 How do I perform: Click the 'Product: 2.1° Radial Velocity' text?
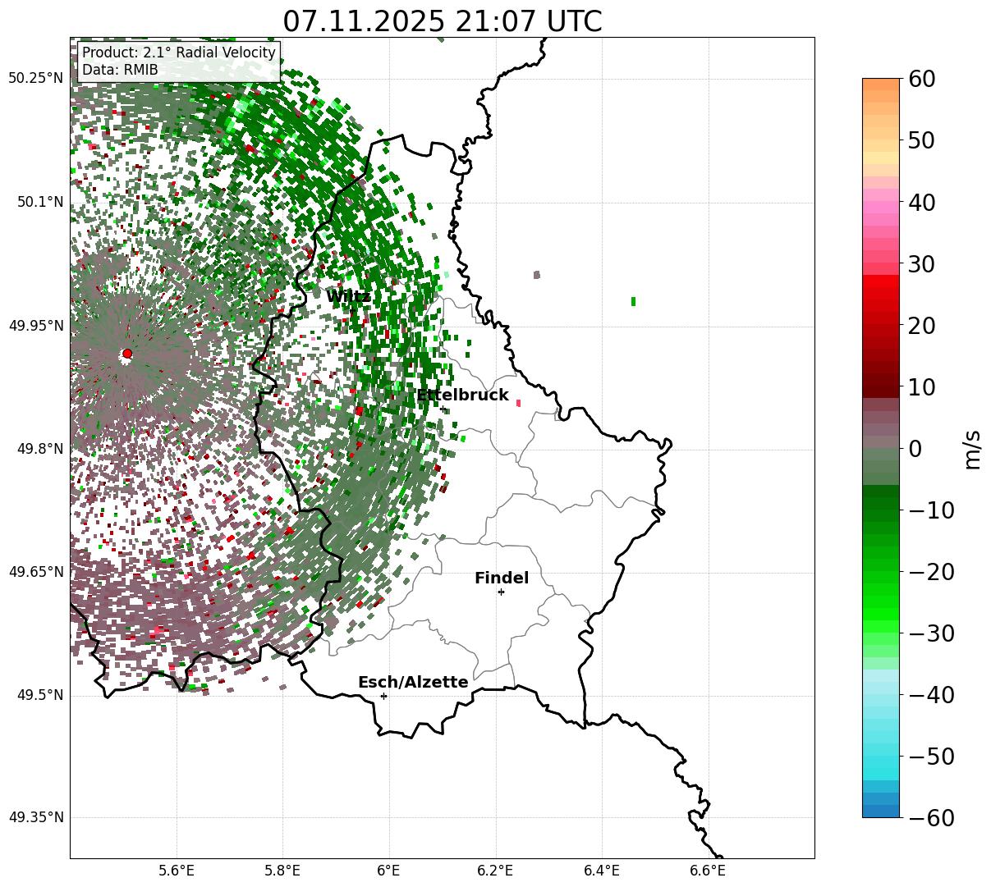click(179, 53)
